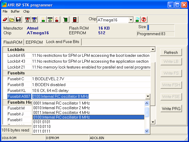This screenshot has height=142, width=189.
Task: Click the yellow question mark blank-check chip icon
Action: tap(43, 20)
